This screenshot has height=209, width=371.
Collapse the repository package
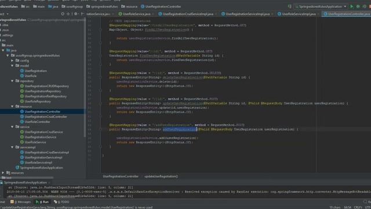(x=12, y=81)
